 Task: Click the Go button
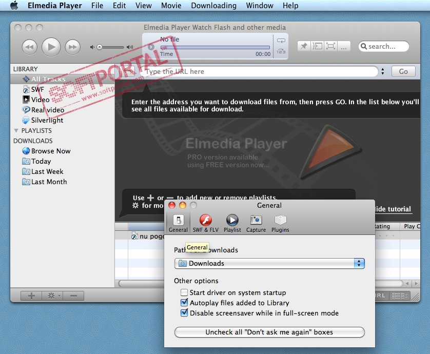[403, 71]
